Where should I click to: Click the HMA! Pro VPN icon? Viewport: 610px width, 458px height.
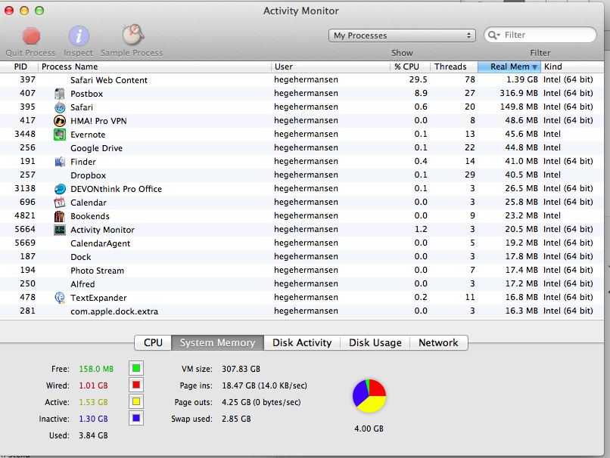click(60, 121)
